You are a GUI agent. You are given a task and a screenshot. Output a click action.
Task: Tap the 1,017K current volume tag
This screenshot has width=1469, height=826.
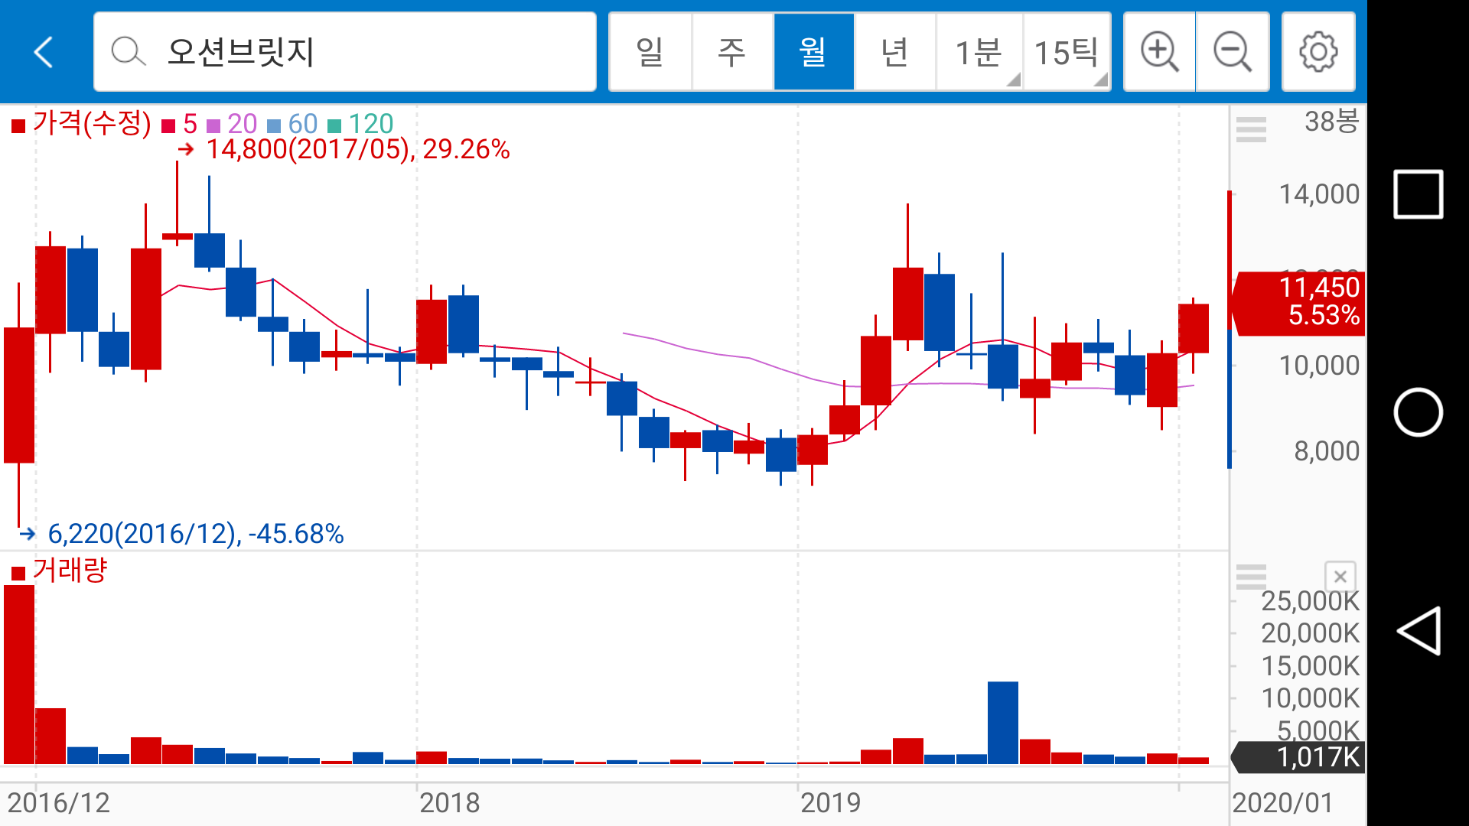pyautogui.click(x=1298, y=757)
